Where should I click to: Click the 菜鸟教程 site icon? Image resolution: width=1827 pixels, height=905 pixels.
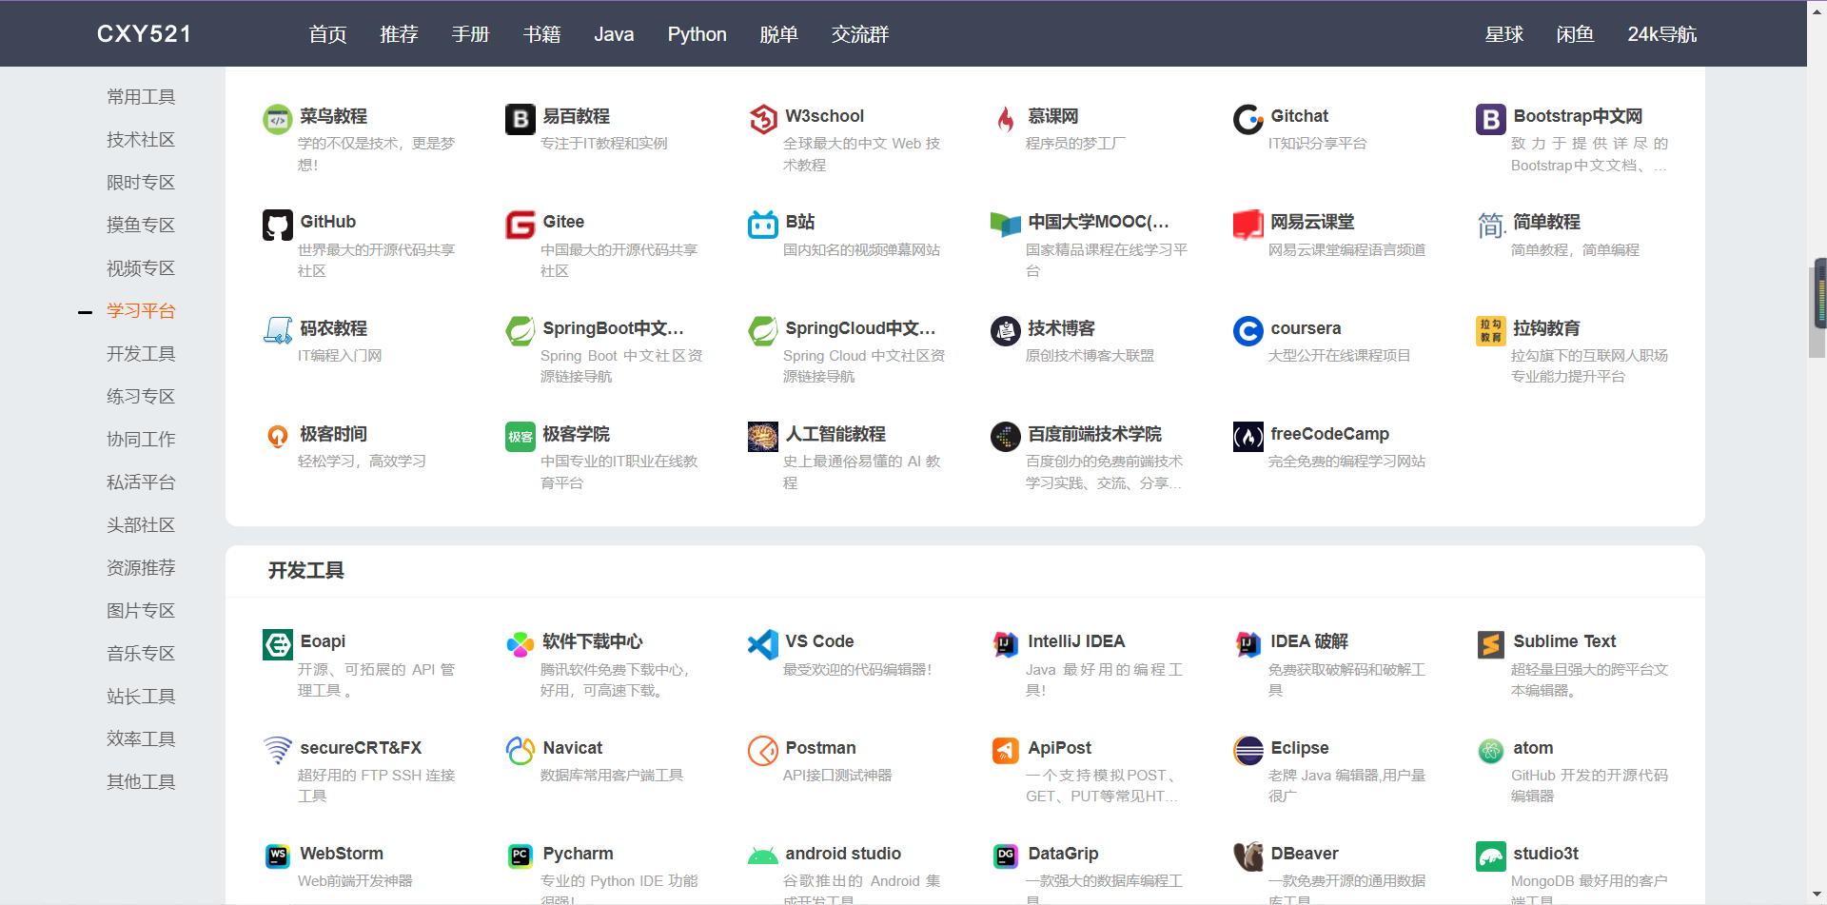278,119
